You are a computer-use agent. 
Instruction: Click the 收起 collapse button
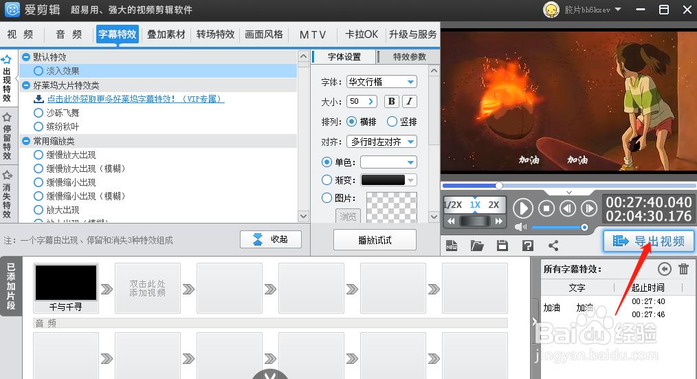pos(271,239)
